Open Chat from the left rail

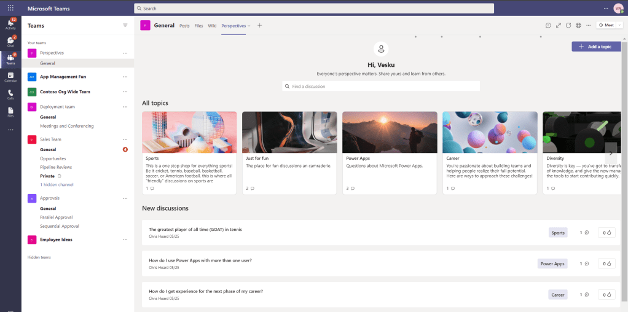[x=10, y=41]
